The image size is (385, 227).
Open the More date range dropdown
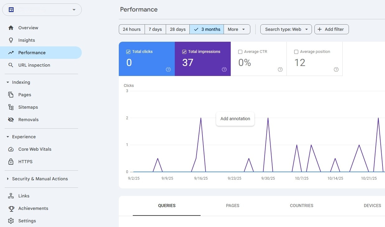tap(237, 29)
